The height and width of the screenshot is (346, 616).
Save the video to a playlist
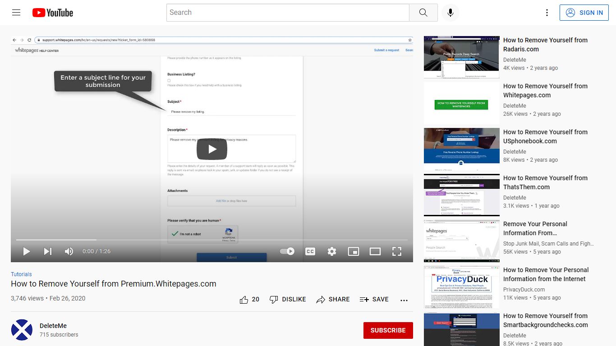[374, 300]
